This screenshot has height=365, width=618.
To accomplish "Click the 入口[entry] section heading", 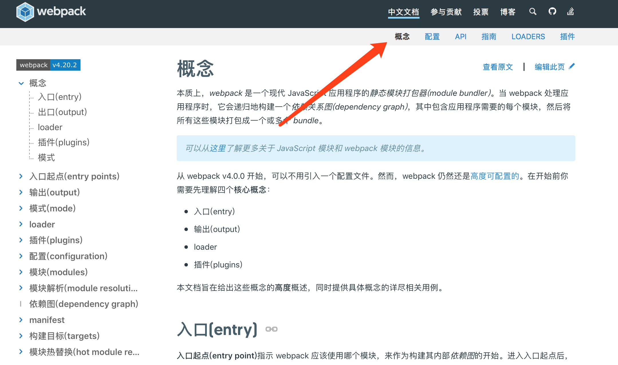I will point(217,329).
